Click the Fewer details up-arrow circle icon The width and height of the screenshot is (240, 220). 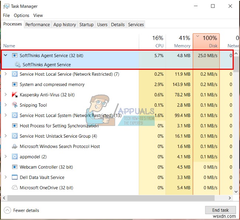click(7, 210)
